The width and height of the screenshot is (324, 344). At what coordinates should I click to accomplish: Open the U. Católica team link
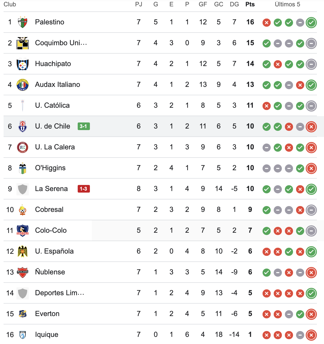pos(52,105)
